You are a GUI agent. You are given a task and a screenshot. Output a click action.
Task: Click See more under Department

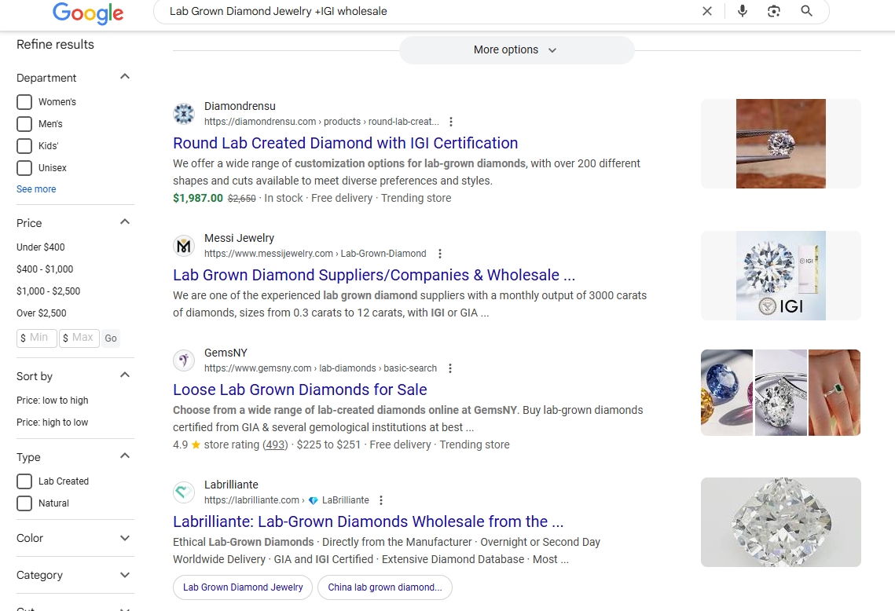click(36, 188)
